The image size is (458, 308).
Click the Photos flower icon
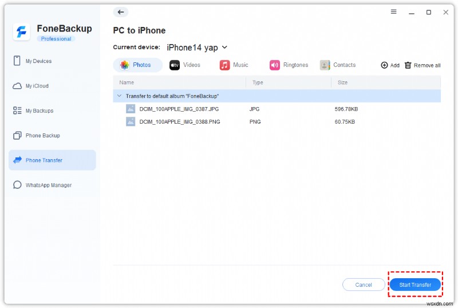125,65
